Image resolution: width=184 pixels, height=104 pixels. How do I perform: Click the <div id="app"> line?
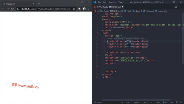click(x=113, y=36)
